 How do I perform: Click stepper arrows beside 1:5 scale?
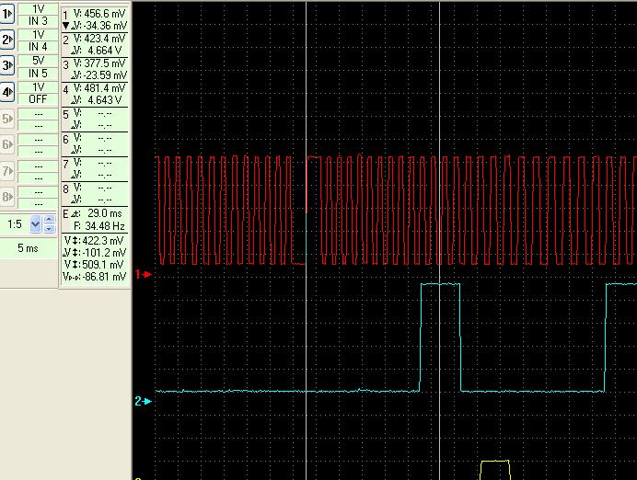(x=50, y=223)
